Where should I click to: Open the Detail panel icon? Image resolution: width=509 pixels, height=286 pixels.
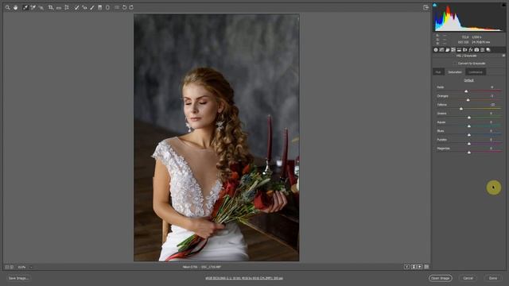447,50
